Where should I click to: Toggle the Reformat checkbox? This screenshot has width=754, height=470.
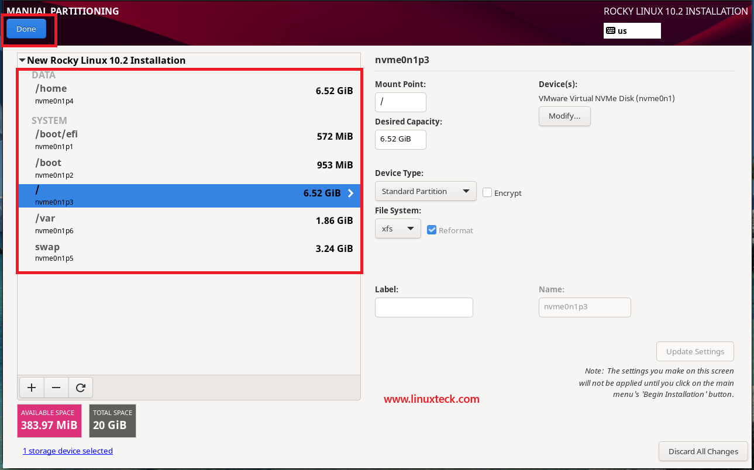432,230
